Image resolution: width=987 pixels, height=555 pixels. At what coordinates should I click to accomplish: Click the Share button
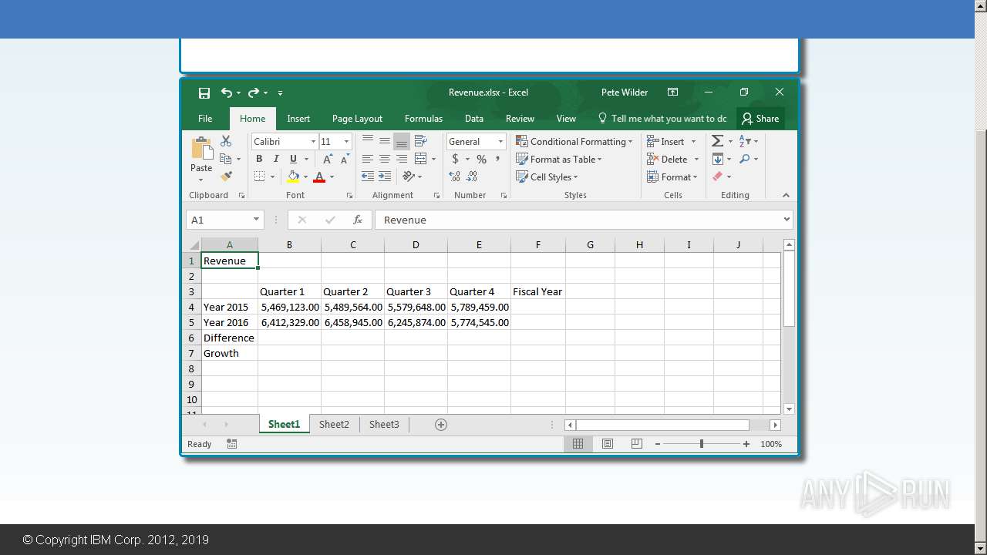pos(760,119)
